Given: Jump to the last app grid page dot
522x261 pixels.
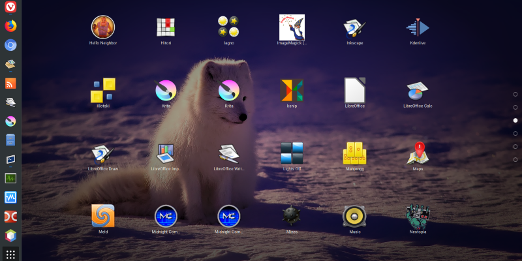Looking at the screenshot, I should (515, 160).
